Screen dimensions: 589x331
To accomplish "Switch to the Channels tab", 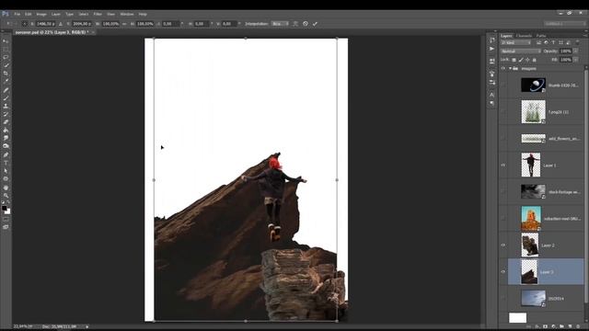I will tap(524, 36).
